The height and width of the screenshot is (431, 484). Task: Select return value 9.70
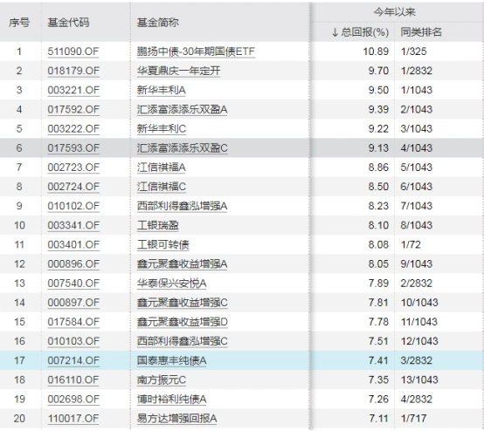[x=378, y=71]
